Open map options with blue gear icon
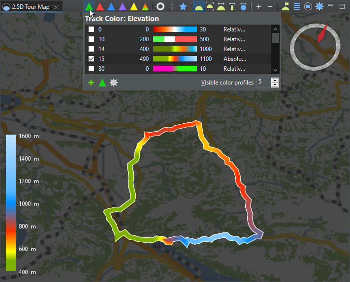 pyautogui.click(x=319, y=6)
